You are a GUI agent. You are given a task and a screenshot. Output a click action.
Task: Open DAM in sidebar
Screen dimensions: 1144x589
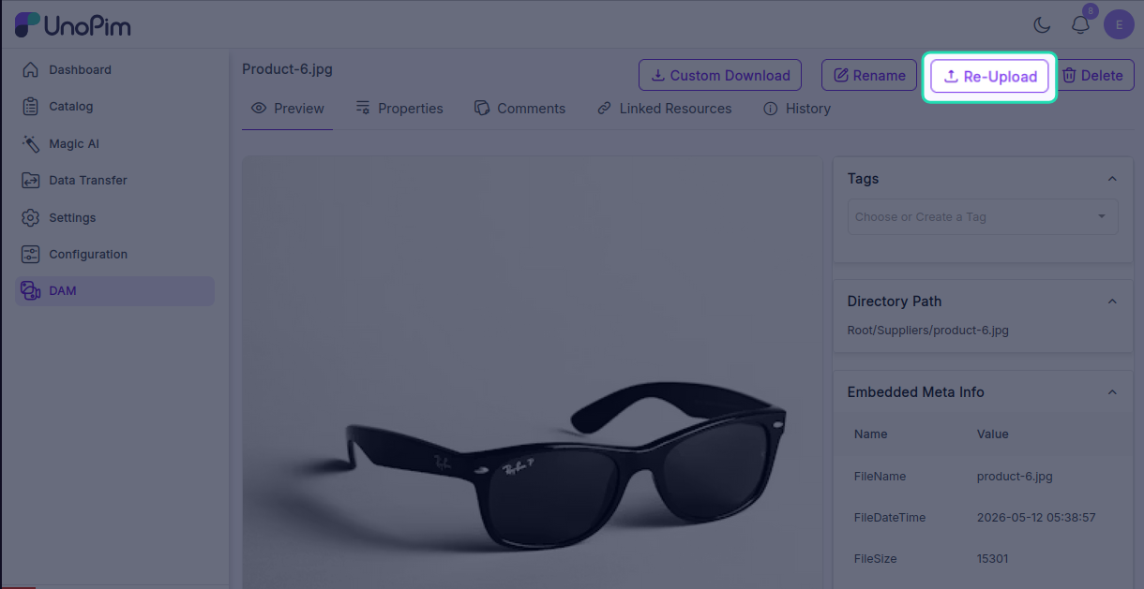(115, 290)
